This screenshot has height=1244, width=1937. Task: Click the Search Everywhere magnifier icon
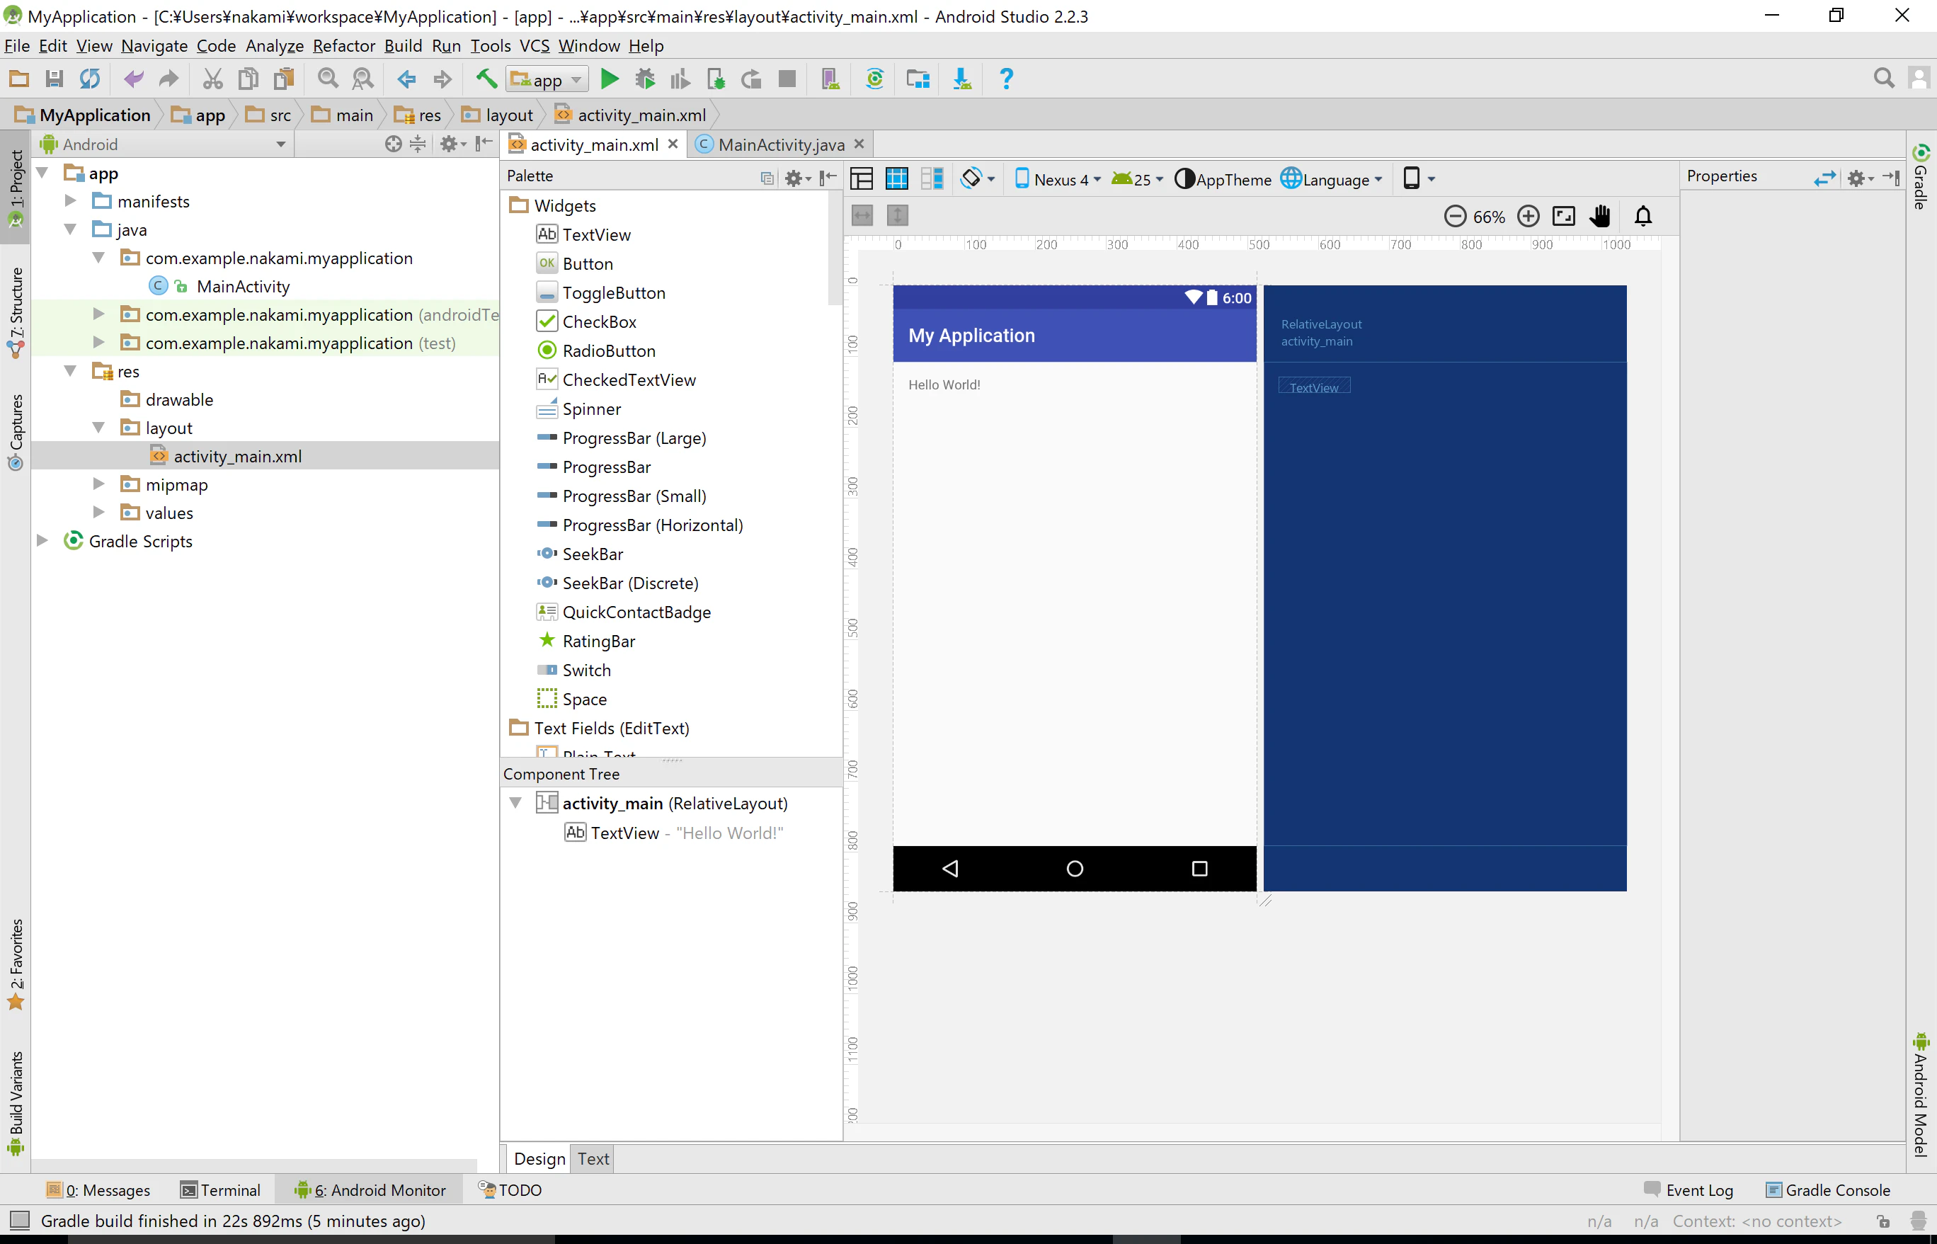1884,79
